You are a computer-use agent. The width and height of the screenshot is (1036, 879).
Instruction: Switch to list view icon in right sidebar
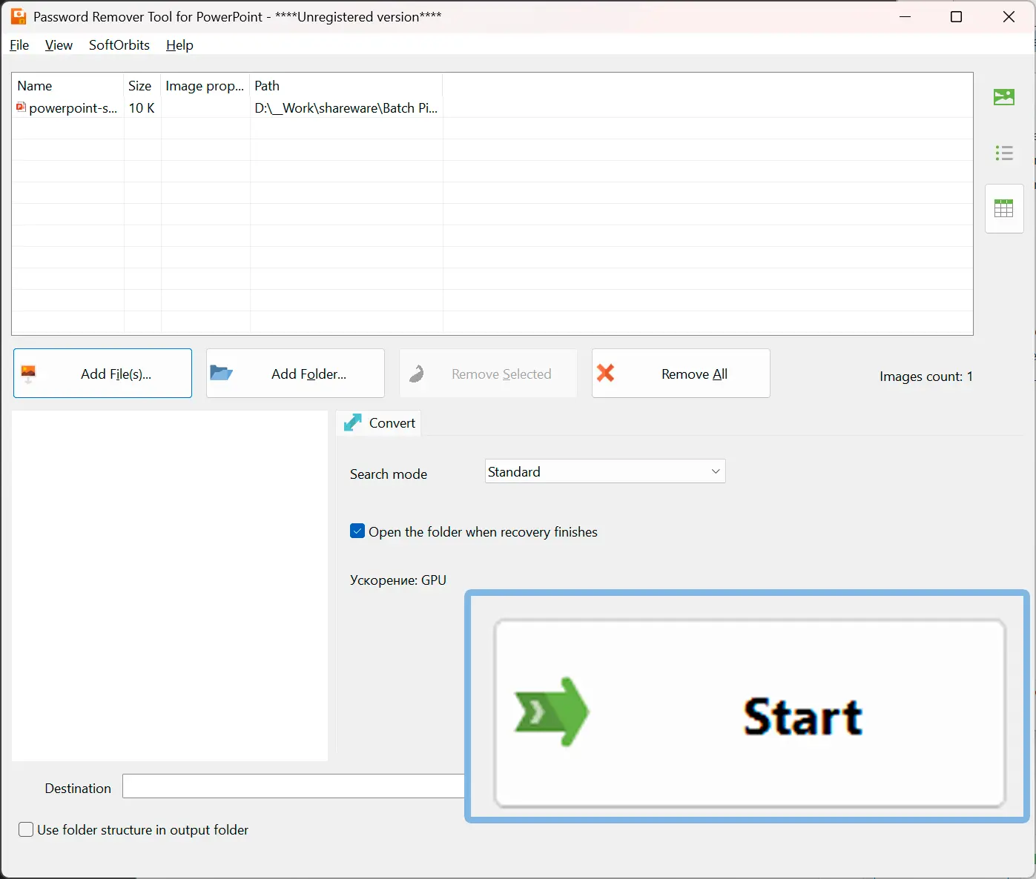[1004, 153]
